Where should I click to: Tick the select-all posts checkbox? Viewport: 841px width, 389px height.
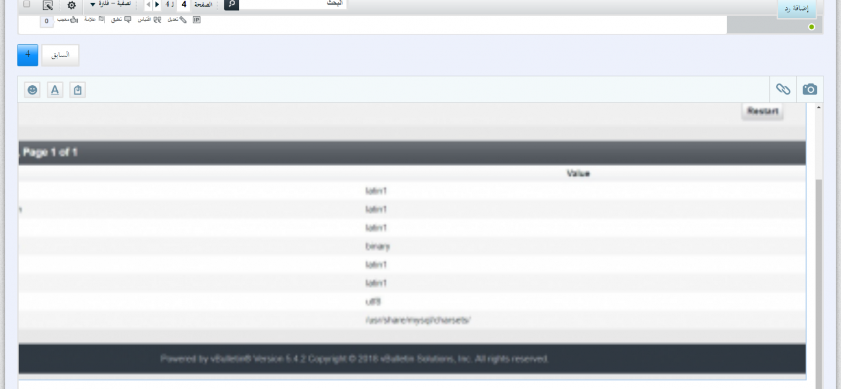tap(26, 4)
